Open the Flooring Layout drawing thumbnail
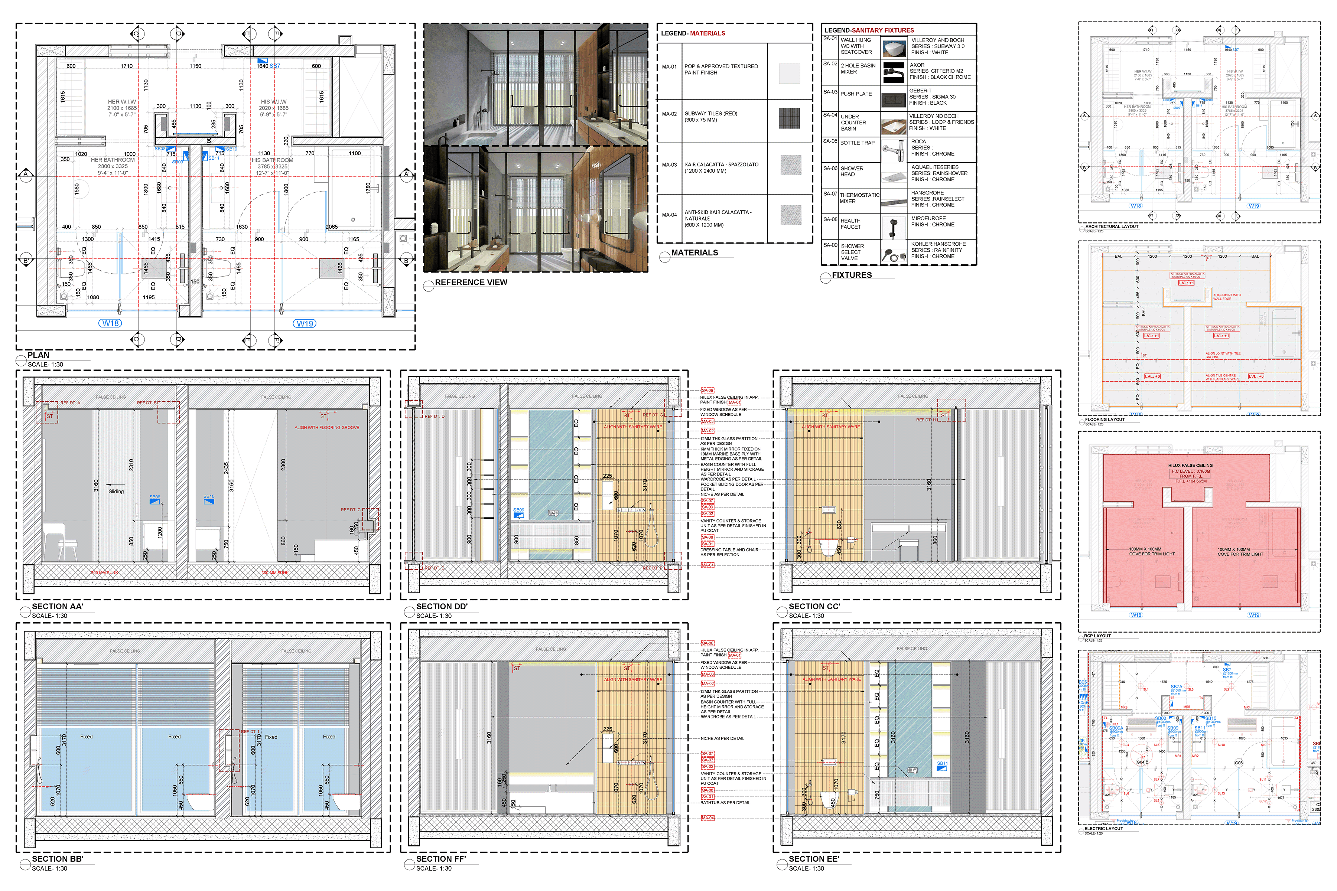The image size is (1337, 891). (1199, 329)
